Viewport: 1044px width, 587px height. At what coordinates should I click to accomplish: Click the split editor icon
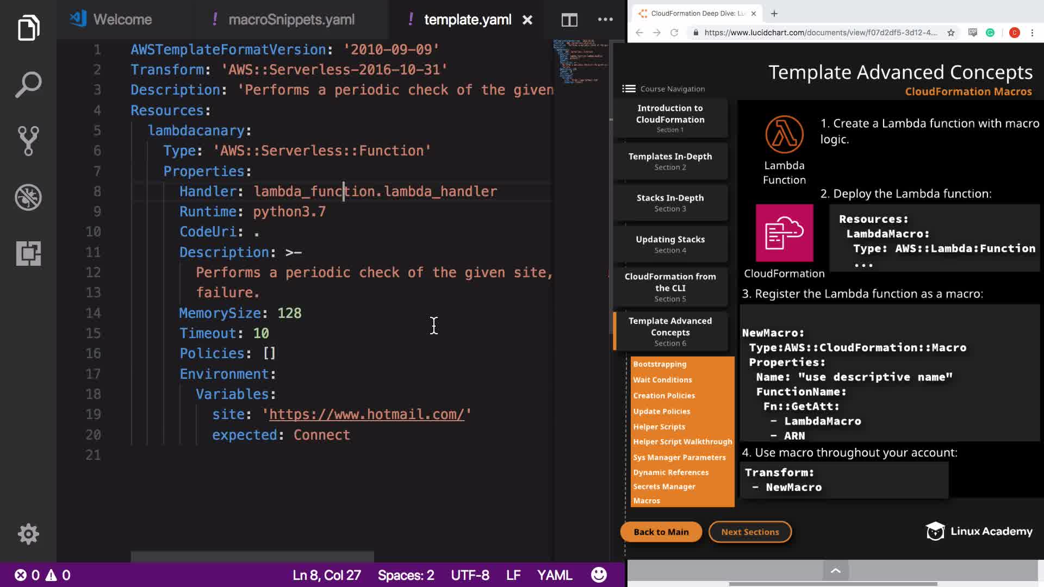click(x=569, y=20)
